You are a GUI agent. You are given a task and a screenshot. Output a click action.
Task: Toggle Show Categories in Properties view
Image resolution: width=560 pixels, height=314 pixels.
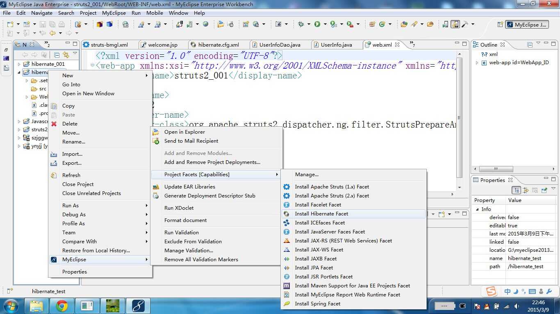pos(517,190)
